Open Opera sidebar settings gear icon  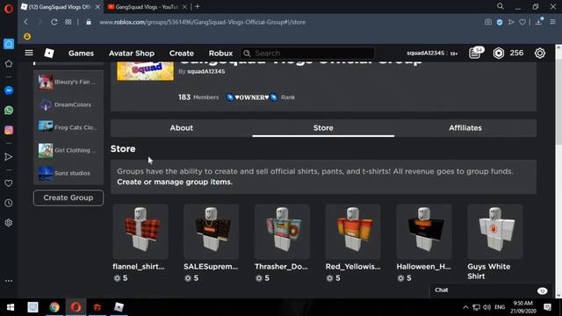pos(9,223)
